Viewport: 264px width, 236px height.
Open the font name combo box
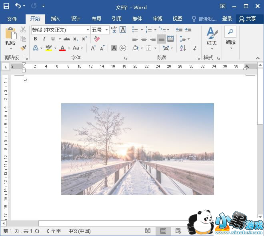point(61,30)
